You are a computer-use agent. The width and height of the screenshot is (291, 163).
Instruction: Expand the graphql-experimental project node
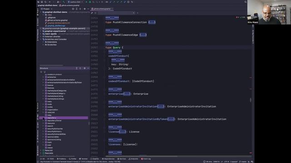point(41,31)
